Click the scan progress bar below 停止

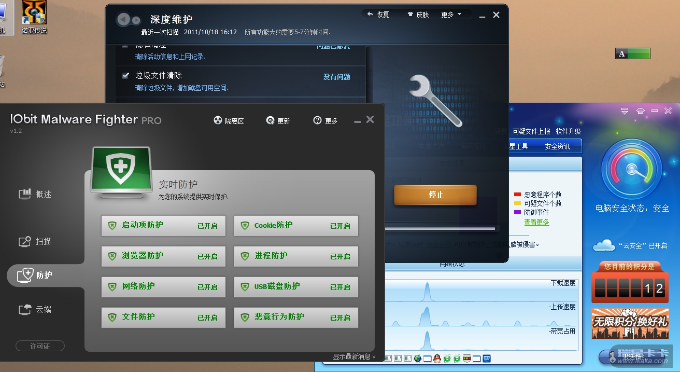coord(440,229)
